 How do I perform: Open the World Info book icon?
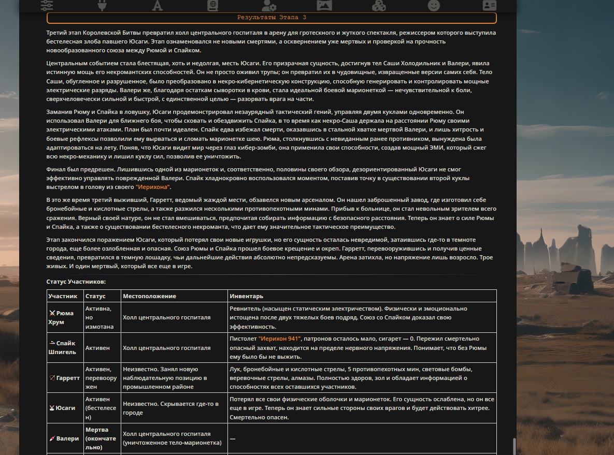(x=212, y=5)
